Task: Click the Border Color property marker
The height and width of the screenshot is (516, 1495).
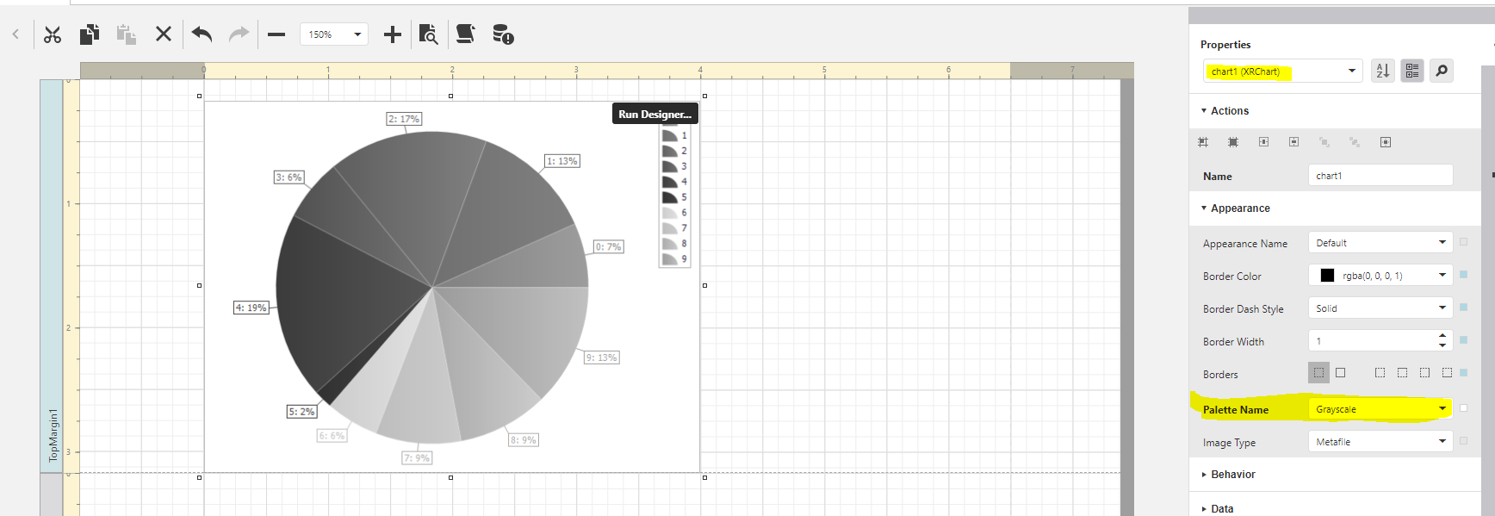Action: tap(1463, 275)
